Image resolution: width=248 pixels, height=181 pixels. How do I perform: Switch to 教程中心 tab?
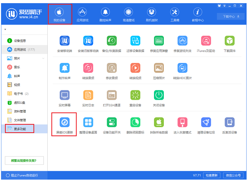[x=198, y=15]
